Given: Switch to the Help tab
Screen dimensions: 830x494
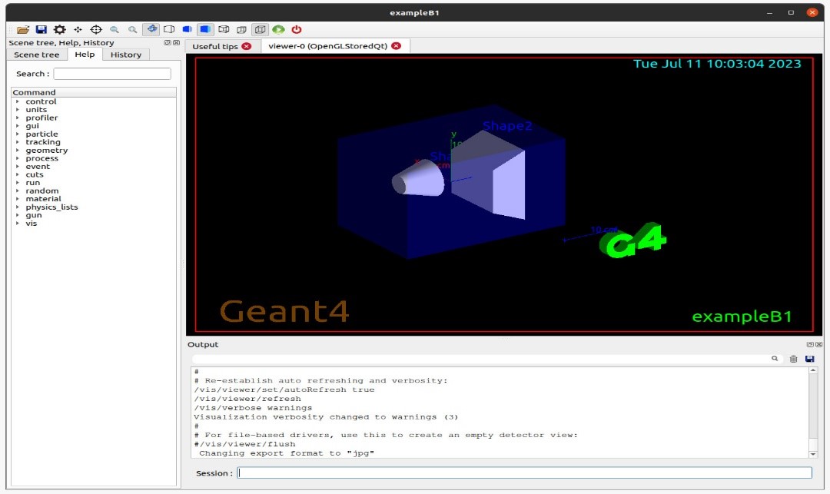Looking at the screenshot, I should pyautogui.click(x=85, y=54).
